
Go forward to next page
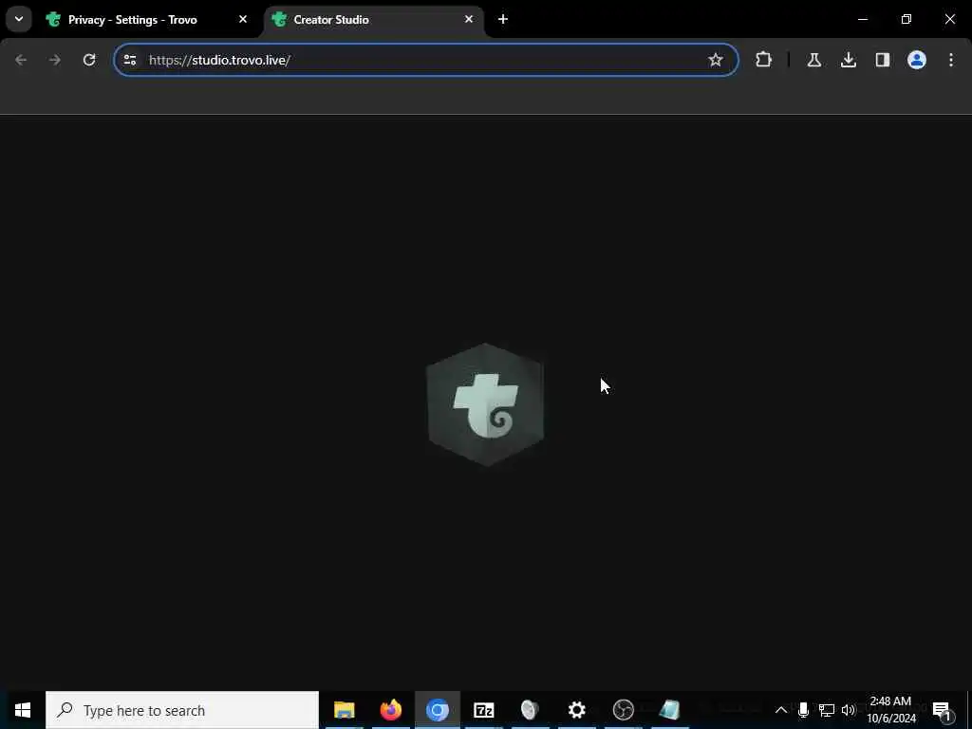55,60
